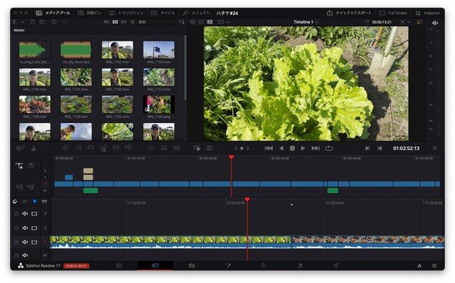Open the viewer options dropdown chevron
The image size is (455, 283).
click(x=410, y=22)
